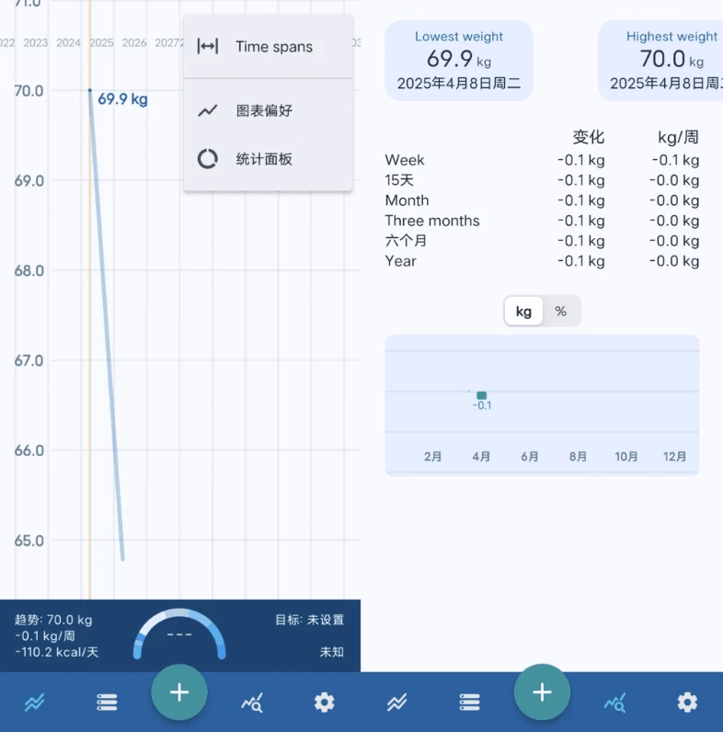Tap the statistics magnifier icon in chart screen's bottom bar

click(x=252, y=703)
